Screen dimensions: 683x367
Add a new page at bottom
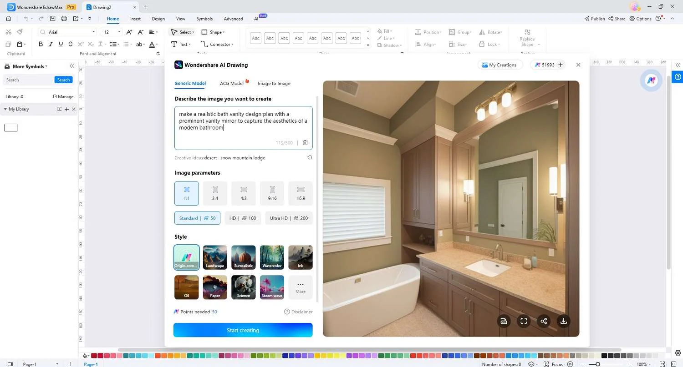tap(71, 364)
